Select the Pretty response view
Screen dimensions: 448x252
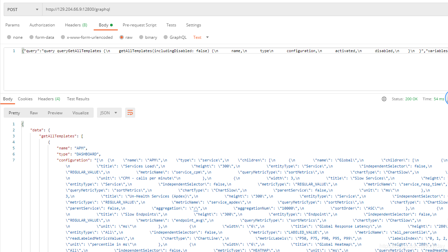[x=14, y=113]
